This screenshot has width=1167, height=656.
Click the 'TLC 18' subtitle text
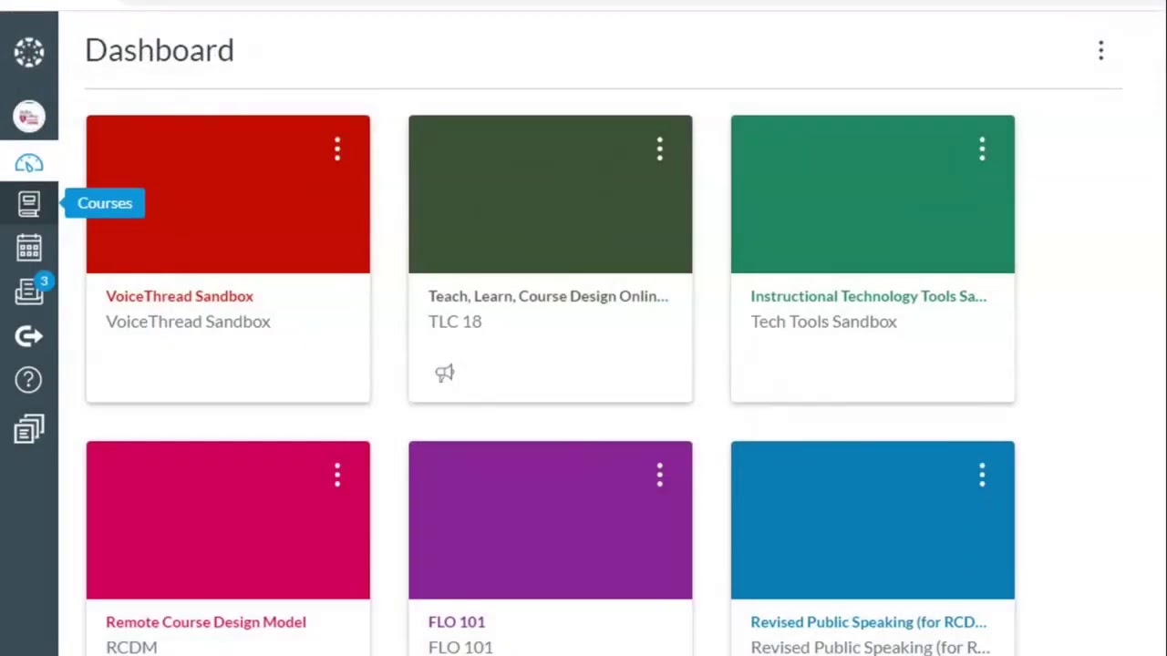(x=455, y=322)
